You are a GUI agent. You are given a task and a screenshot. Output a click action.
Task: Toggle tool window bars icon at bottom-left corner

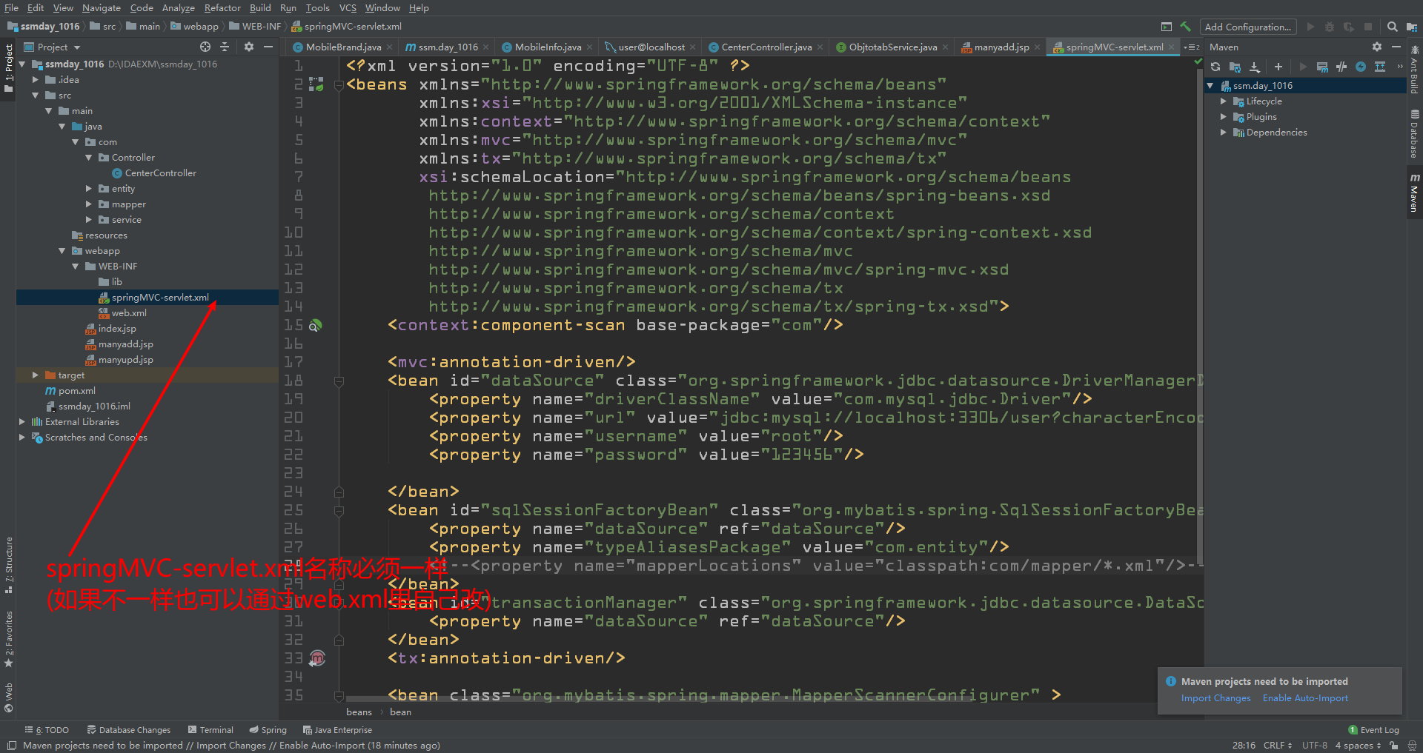point(11,746)
